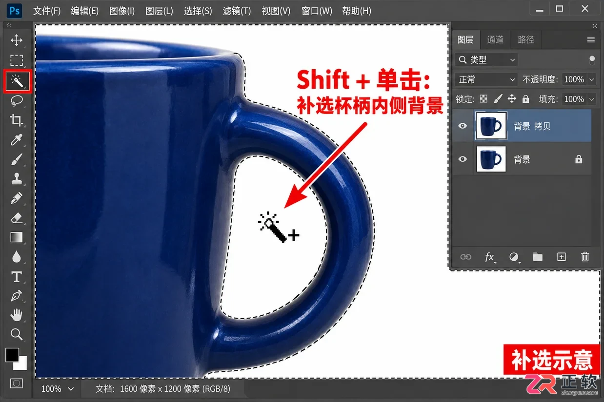Open the 图层(L) menu

tap(159, 11)
